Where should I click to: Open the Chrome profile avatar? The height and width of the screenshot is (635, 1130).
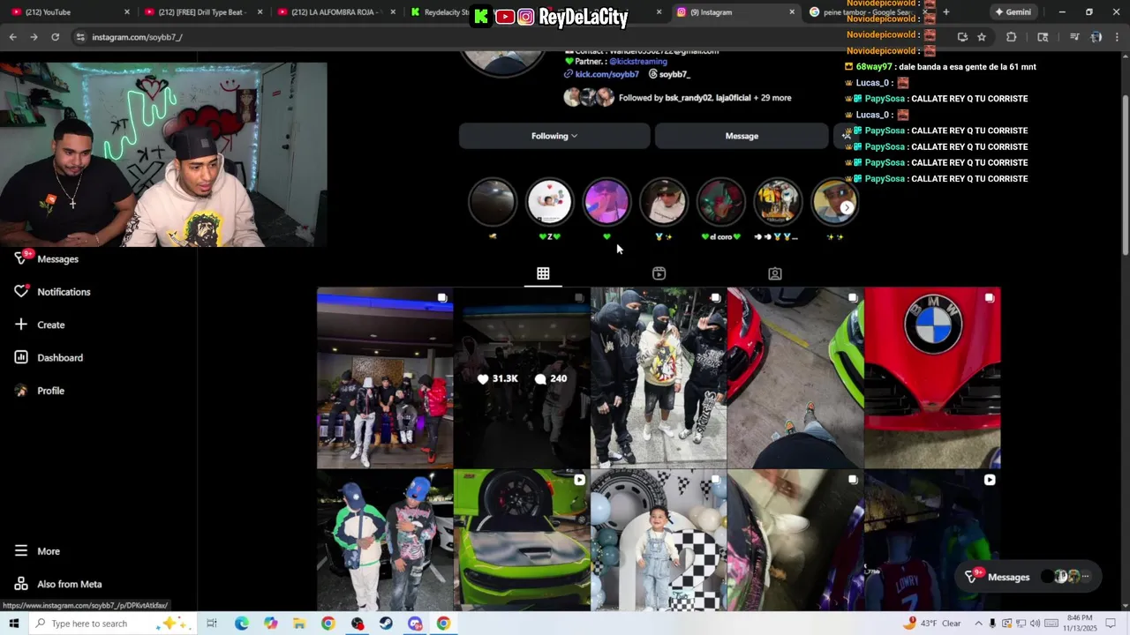coord(1096,37)
